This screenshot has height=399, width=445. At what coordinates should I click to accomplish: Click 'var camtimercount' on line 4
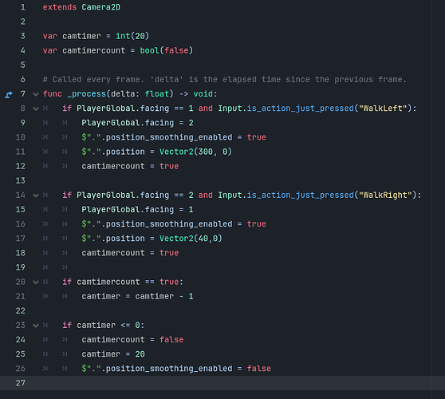[x=84, y=50]
